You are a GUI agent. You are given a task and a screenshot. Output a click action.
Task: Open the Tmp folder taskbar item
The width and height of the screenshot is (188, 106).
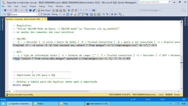pyautogui.click(x=71, y=104)
